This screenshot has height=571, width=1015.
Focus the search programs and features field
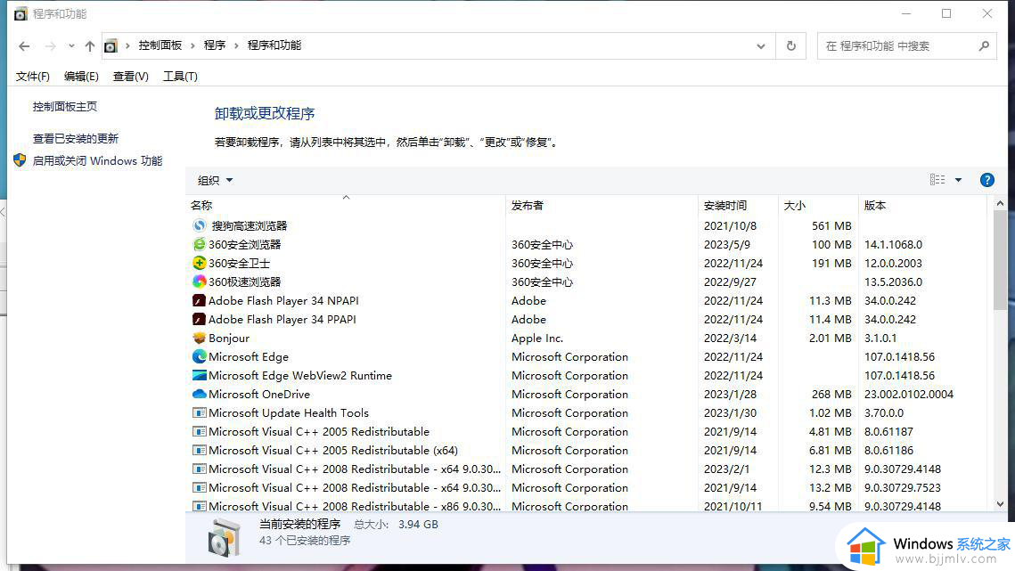tap(896, 46)
